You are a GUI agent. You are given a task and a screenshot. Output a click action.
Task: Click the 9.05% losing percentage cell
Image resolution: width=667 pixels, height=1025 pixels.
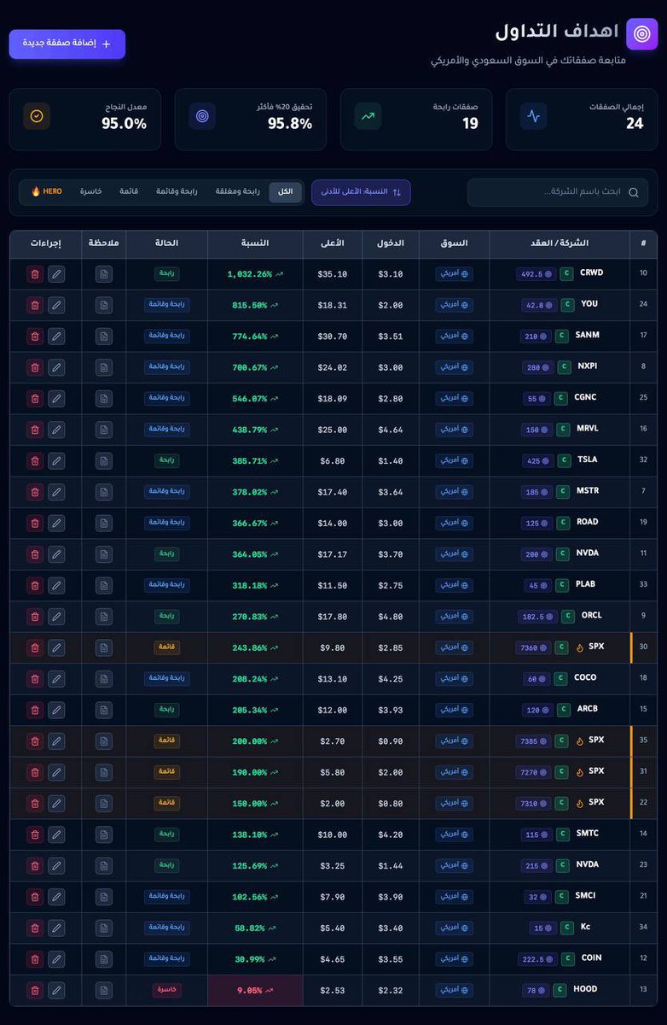256,991
